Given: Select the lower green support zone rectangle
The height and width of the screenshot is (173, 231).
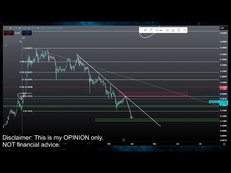Looking at the screenshot, I should (x=157, y=120).
